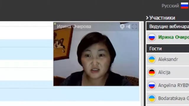
Task: Click Ирина Очирова label on video
Action: (74, 26)
